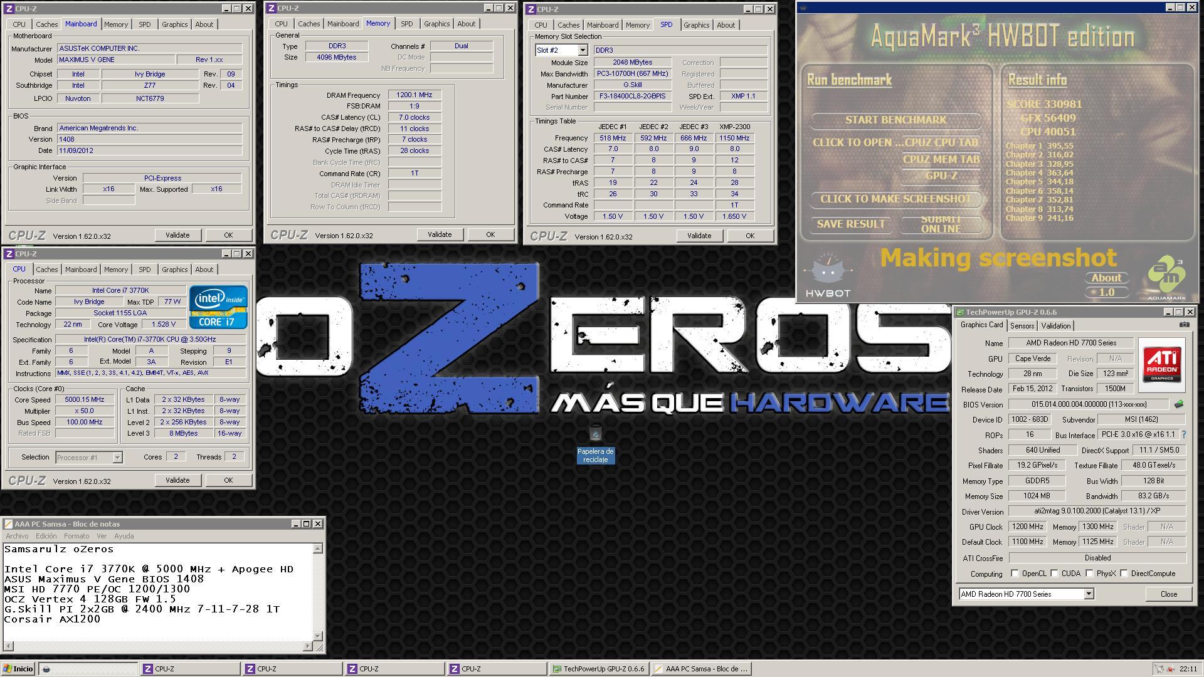Toggle the CUDA checkbox
1204x677 pixels.
click(1054, 574)
